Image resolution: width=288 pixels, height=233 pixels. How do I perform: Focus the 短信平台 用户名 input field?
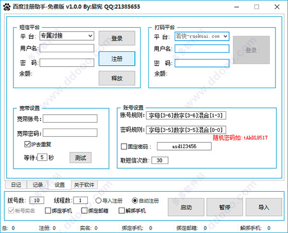pyautogui.click(x=67, y=48)
